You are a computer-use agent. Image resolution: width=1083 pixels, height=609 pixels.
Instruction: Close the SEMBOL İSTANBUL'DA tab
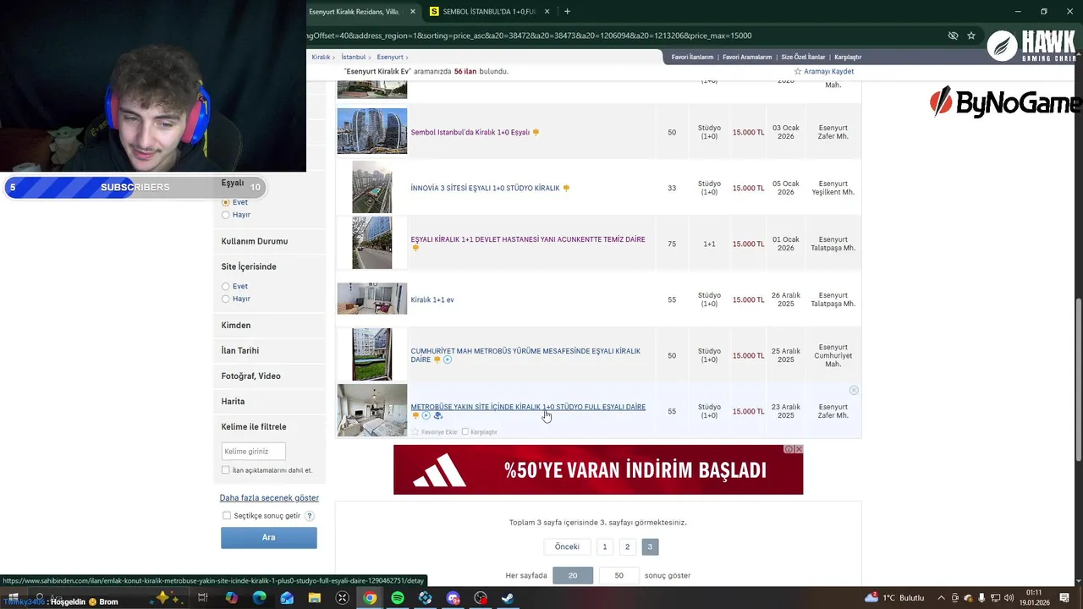[x=547, y=12]
